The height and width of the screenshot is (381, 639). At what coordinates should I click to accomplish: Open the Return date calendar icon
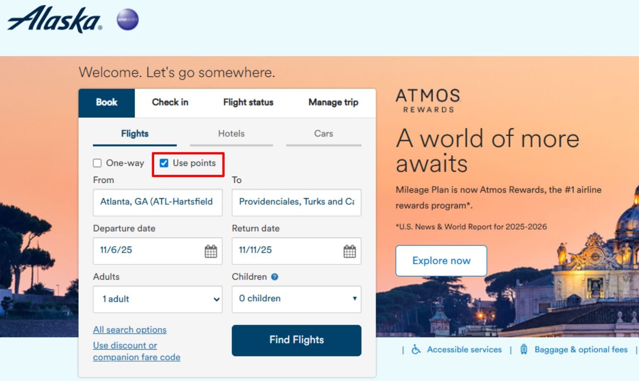[x=349, y=251]
